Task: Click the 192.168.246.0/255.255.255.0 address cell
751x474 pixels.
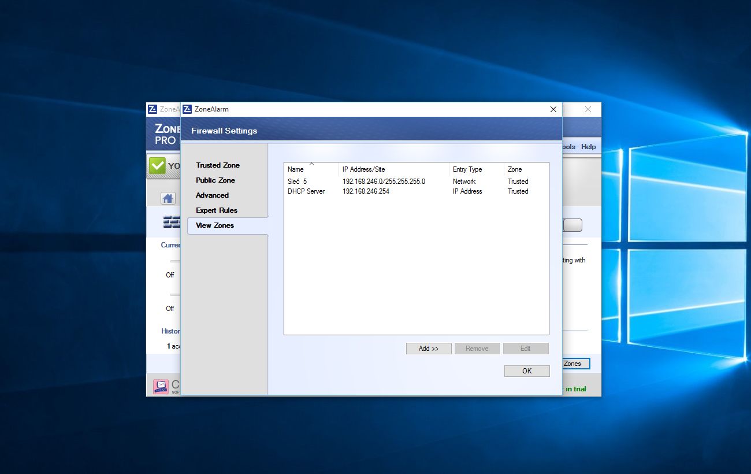Action: click(x=384, y=182)
